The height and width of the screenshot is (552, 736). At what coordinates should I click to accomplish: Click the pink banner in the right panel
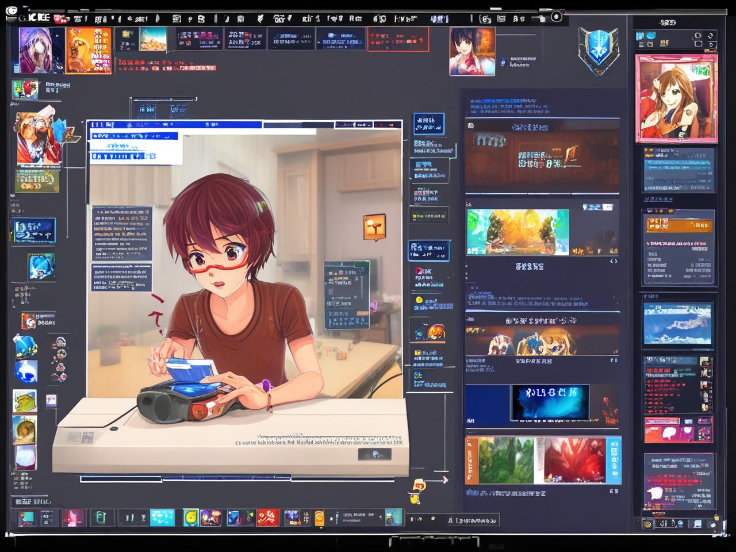pos(678,430)
